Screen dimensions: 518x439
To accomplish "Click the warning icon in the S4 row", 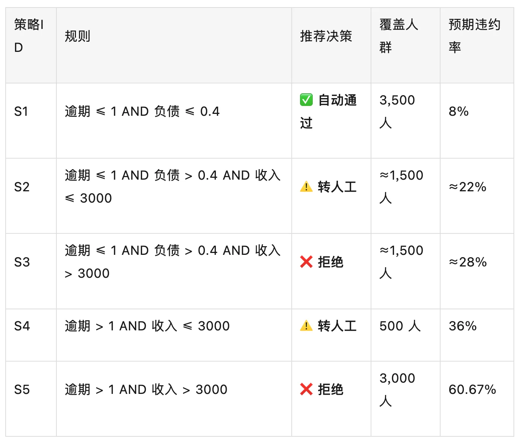I will [306, 325].
